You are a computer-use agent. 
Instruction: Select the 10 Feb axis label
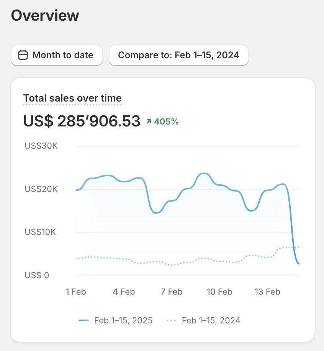(219, 292)
